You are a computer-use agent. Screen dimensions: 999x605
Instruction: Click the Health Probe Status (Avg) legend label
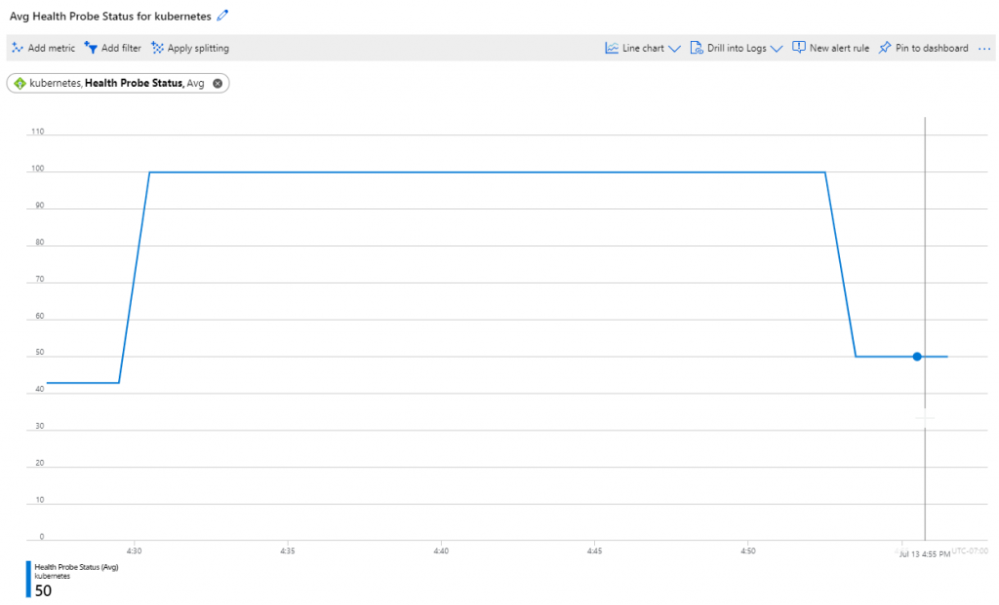(x=76, y=567)
